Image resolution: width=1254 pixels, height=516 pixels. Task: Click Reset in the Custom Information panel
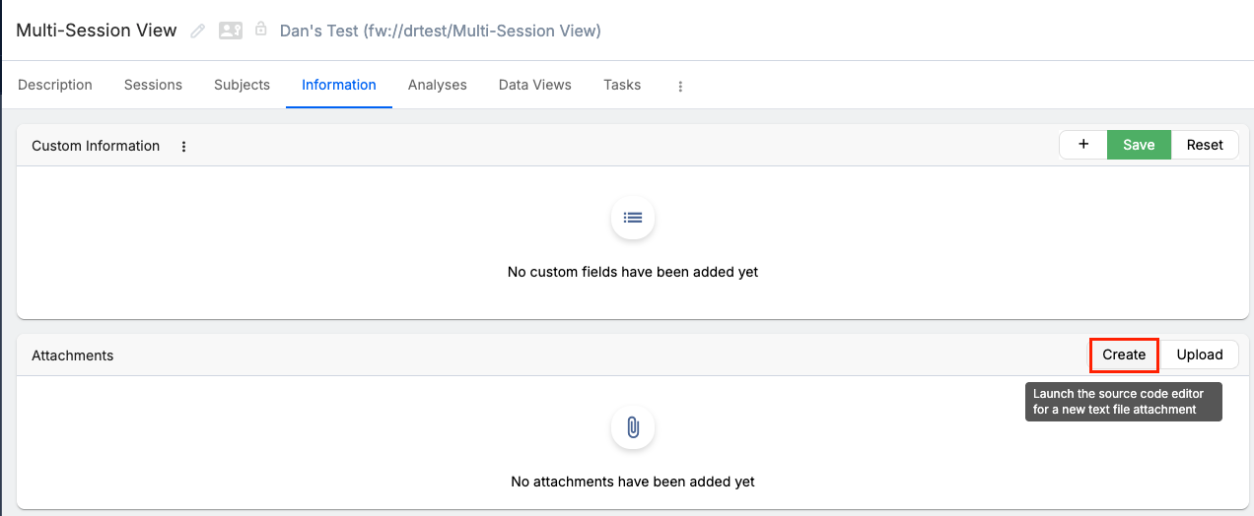1205,145
